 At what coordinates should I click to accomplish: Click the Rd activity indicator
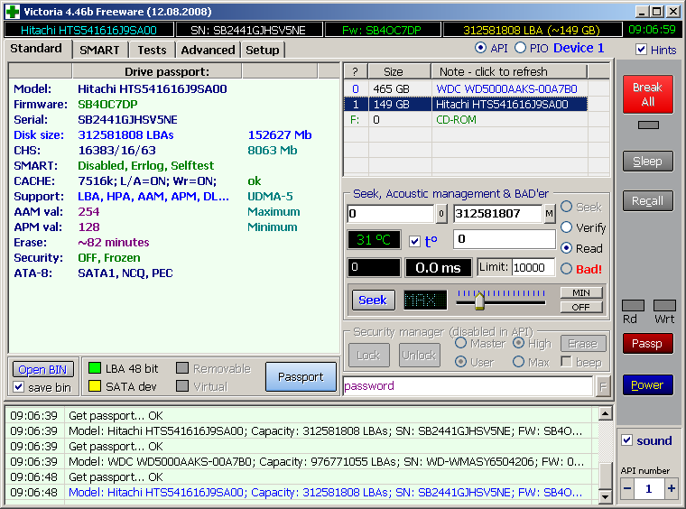[x=633, y=305]
